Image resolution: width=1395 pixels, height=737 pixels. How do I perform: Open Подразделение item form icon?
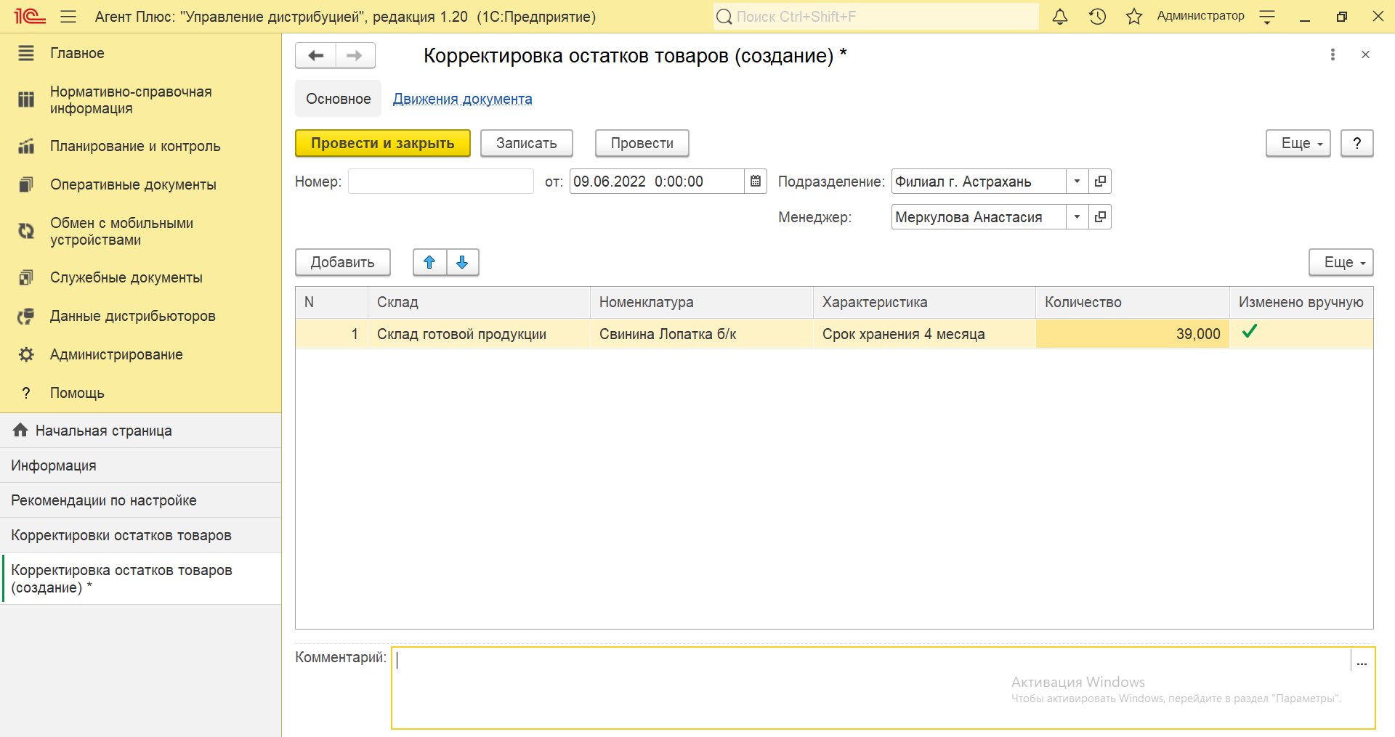click(x=1100, y=181)
